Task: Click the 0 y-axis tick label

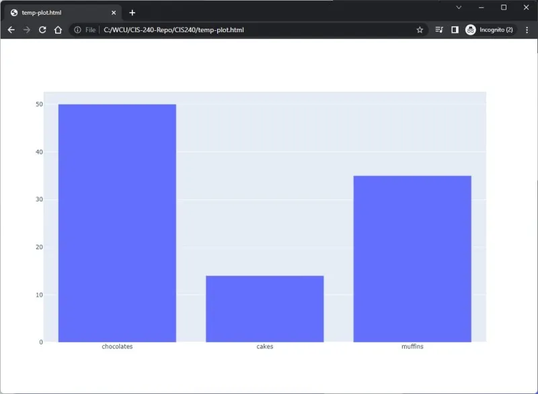Action: tap(41, 342)
